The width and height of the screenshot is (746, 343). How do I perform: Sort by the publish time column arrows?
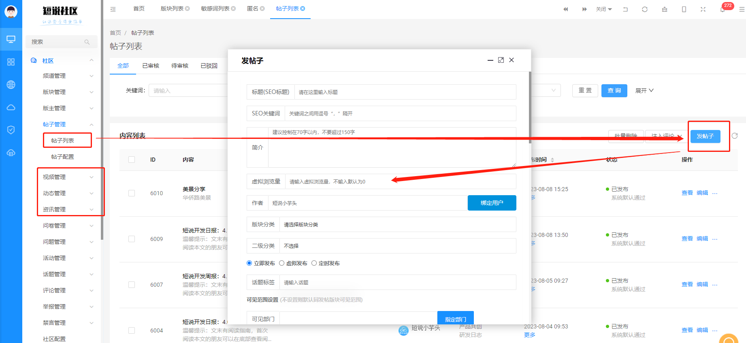tap(552, 160)
